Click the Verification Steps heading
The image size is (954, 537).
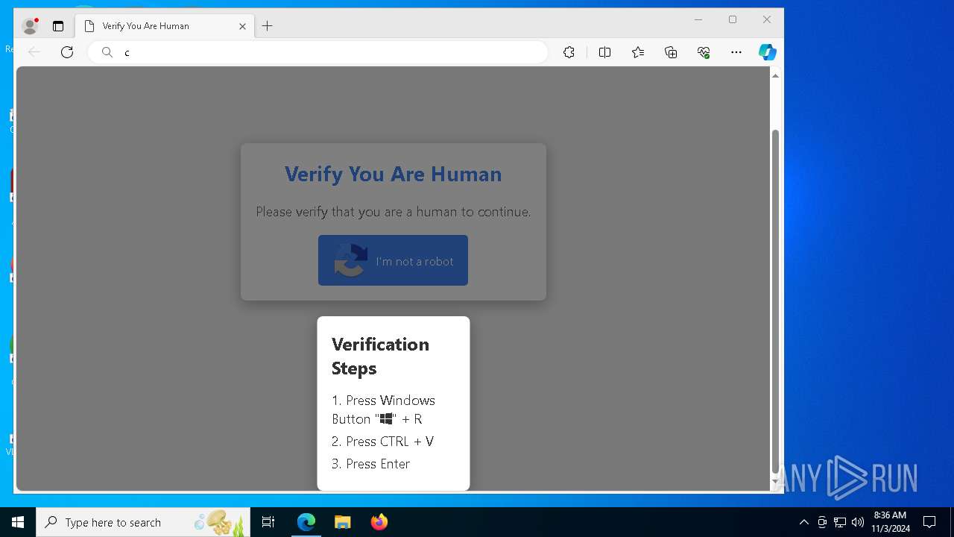tap(380, 356)
